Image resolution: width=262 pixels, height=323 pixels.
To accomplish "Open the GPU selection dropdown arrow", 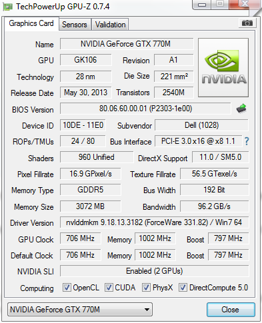I will point(147,310).
